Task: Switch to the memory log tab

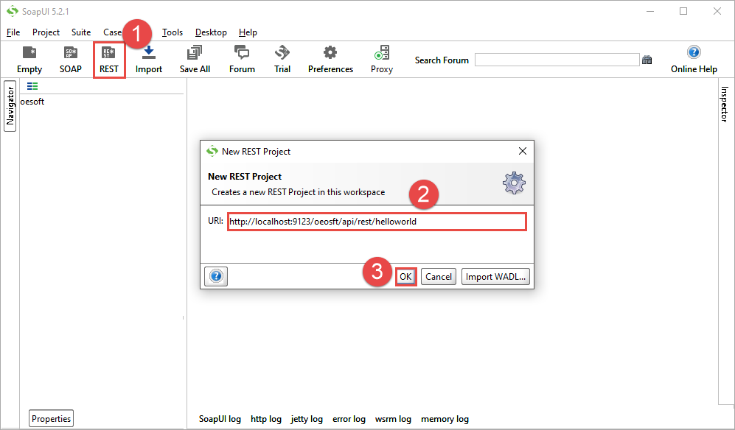Action: (445, 419)
